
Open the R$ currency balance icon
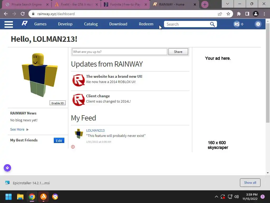pyautogui.click(x=237, y=24)
